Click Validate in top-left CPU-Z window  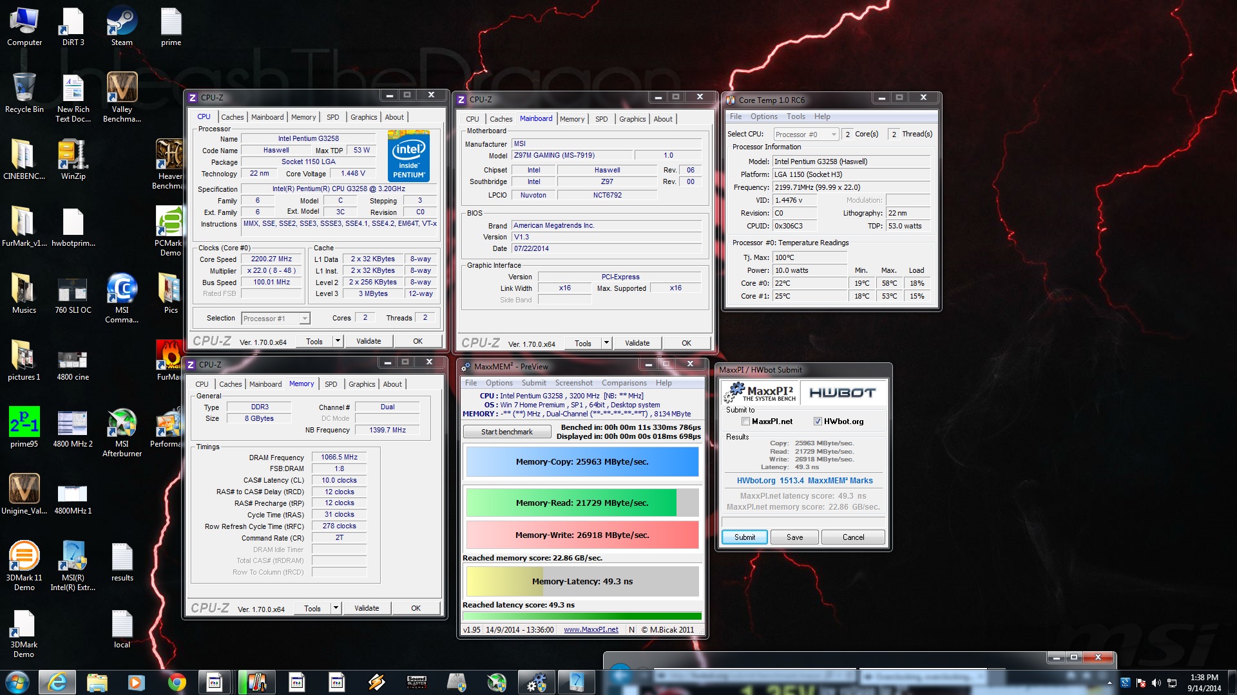tap(369, 341)
